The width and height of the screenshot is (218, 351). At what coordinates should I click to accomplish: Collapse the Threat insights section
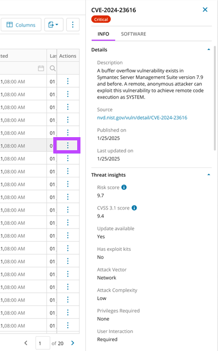point(209,175)
